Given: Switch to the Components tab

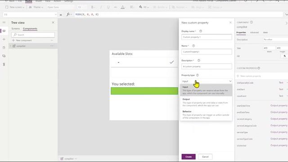Looking at the screenshot, I should coord(30,29).
